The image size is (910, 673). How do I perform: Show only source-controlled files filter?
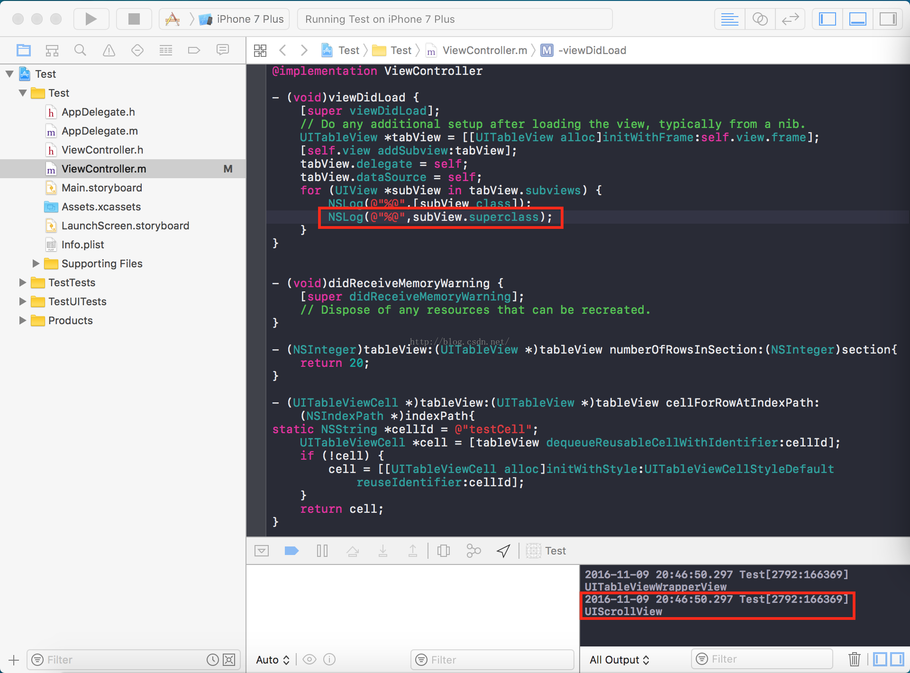click(229, 660)
